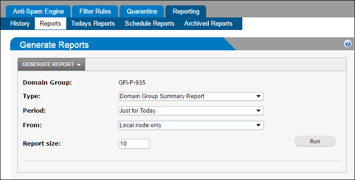Open the Period dropdown set to Just for Today
Screen dimensions: 355x180
point(191,111)
